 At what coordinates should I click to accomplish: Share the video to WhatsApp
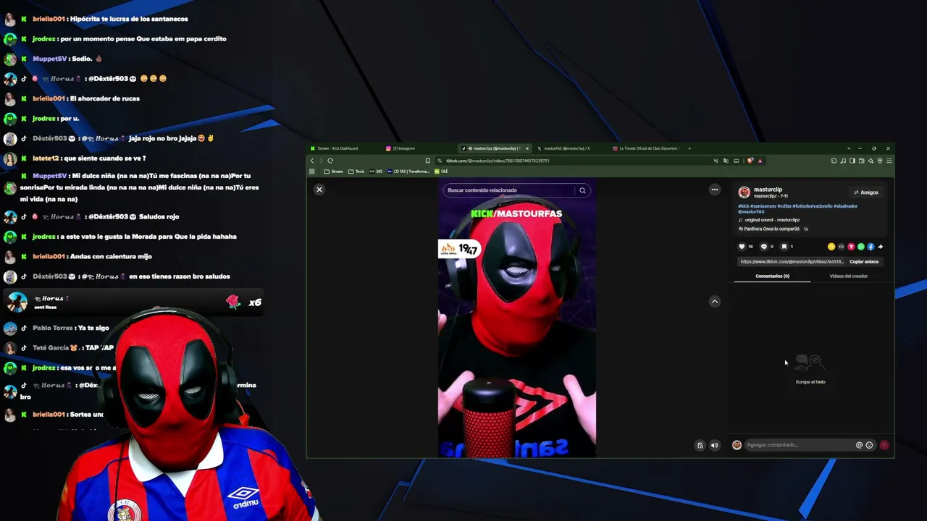coord(861,247)
